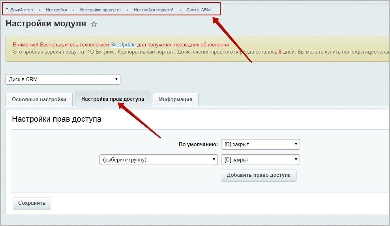Expand access level dropdown beside group selector
390x226 pixels.
(260, 160)
